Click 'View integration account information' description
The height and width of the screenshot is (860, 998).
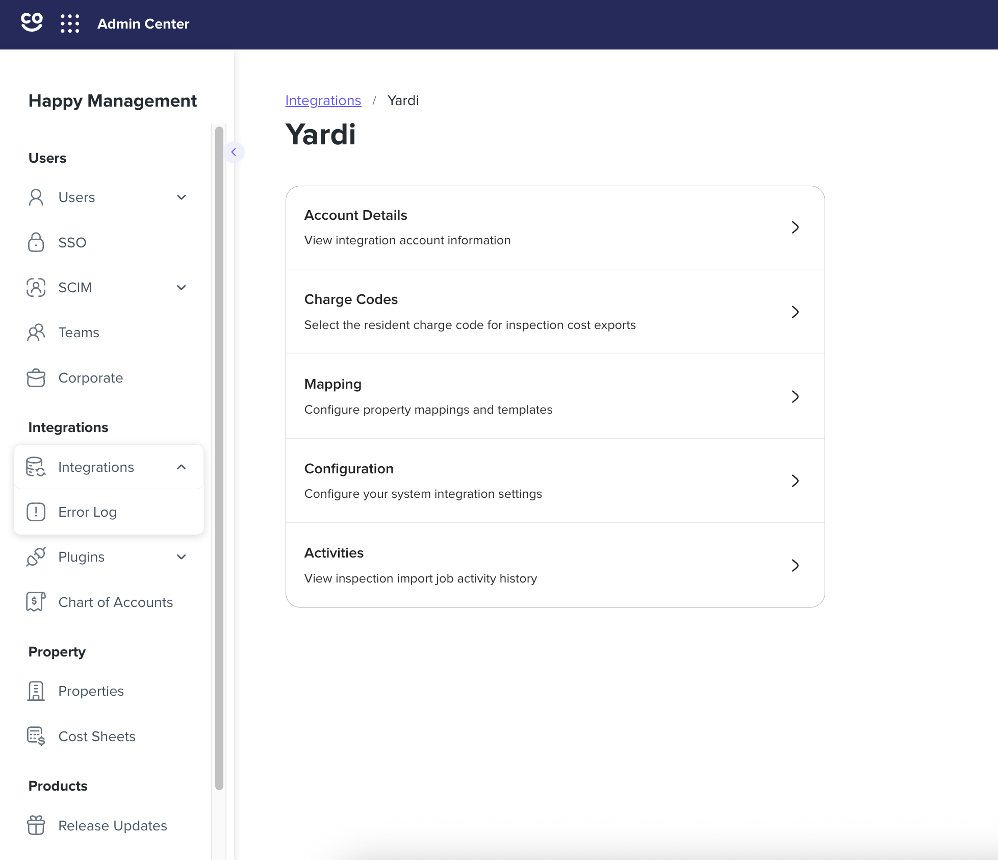[x=407, y=240]
